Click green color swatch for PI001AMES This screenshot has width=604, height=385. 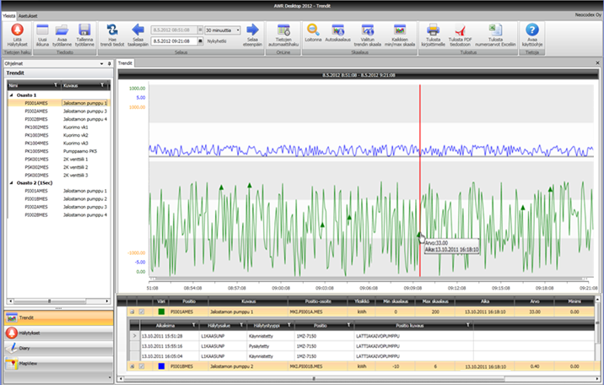[x=161, y=312]
